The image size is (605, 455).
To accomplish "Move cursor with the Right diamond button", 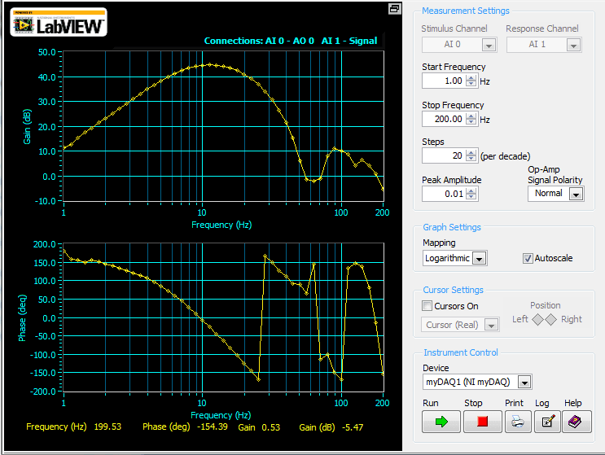I will coord(551,319).
